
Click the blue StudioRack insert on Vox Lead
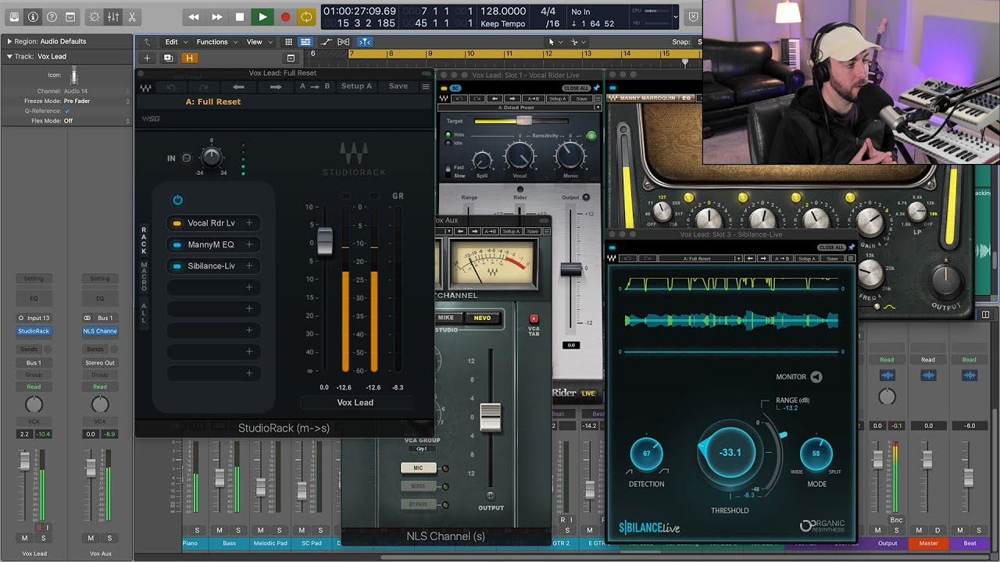(34, 331)
